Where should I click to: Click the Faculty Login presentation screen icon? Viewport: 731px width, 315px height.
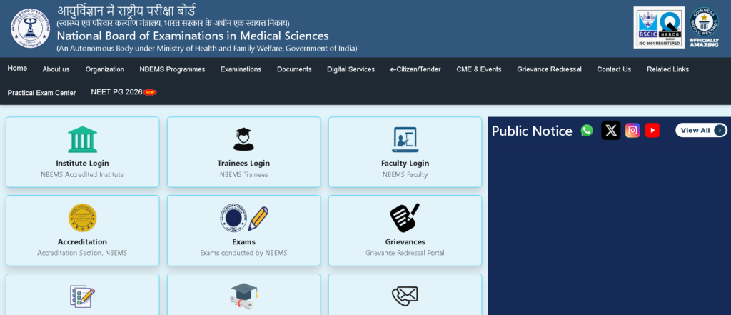tap(405, 139)
